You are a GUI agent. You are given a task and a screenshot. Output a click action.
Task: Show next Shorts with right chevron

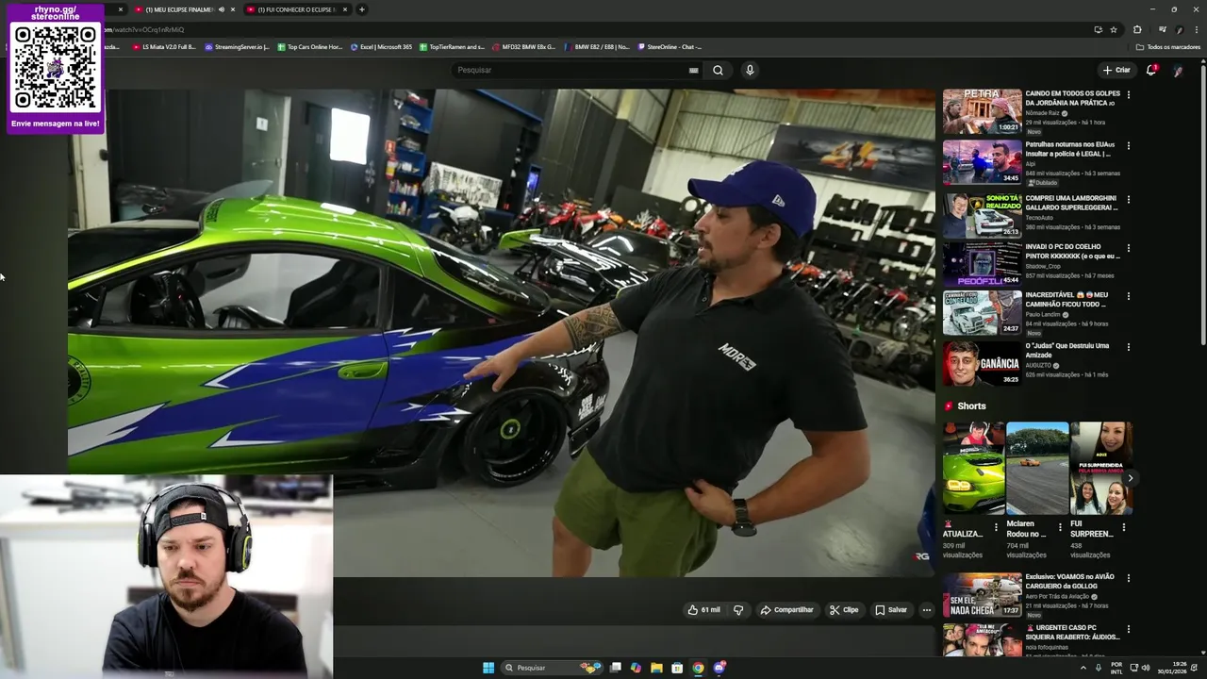1130,478
